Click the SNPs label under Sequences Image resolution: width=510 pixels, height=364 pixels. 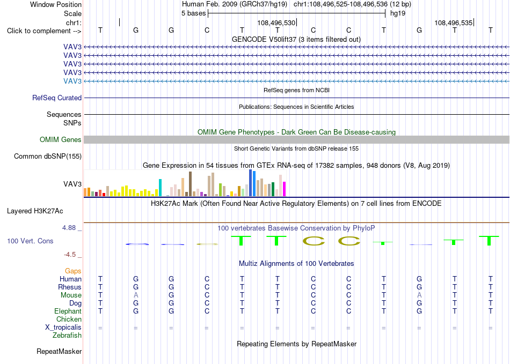tap(72, 123)
